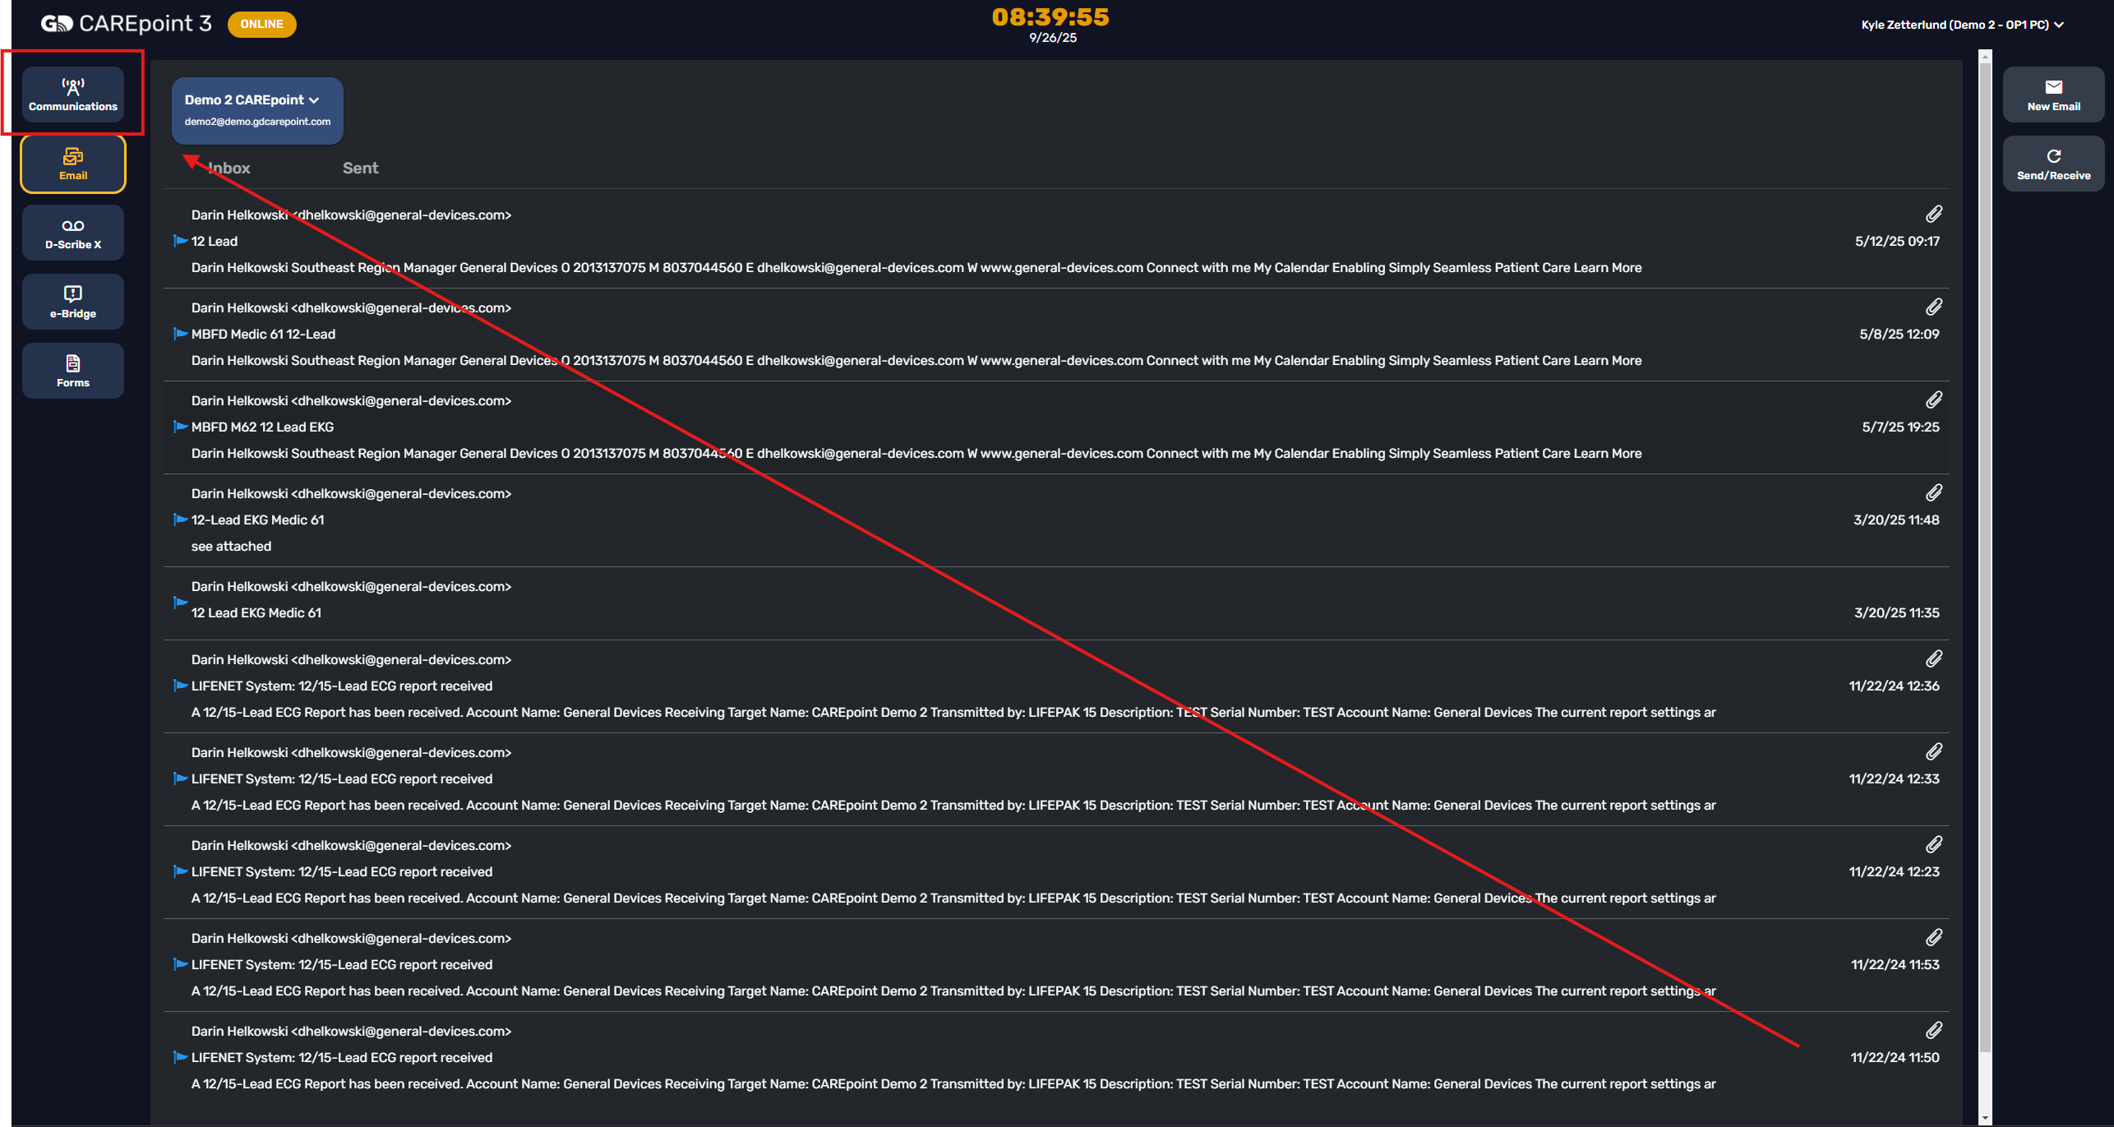Select the Email sidebar button
This screenshot has width=2114, height=1127.
click(x=73, y=164)
